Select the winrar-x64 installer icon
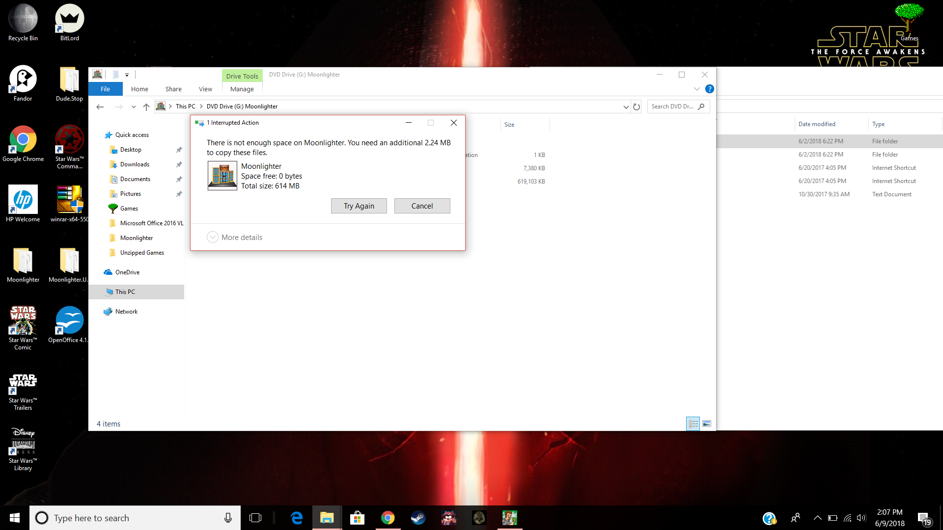 point(69,204)
